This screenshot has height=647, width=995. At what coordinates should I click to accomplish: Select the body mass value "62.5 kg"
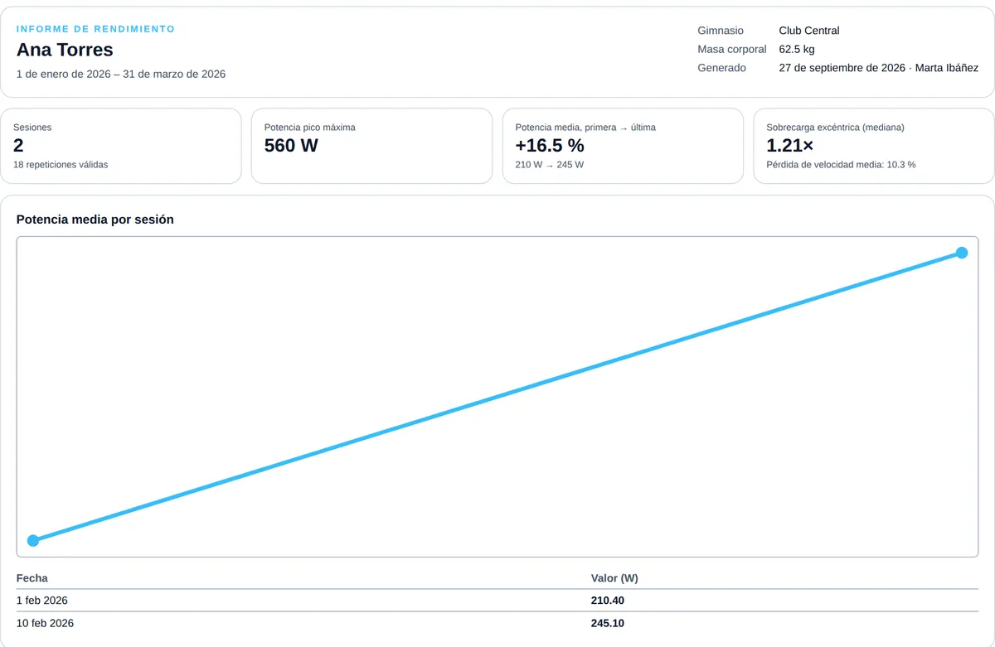coord(797,49)
